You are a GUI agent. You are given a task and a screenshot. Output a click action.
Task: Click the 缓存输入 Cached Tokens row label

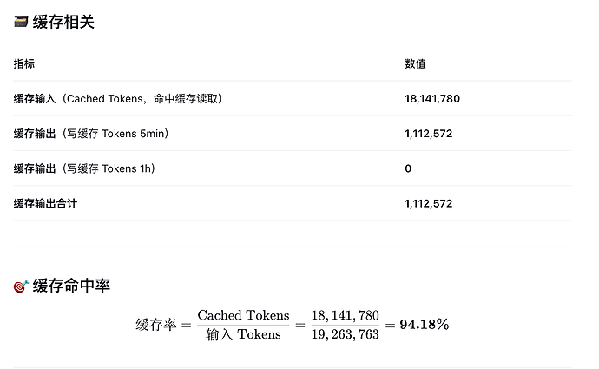(x=118, y=99)
